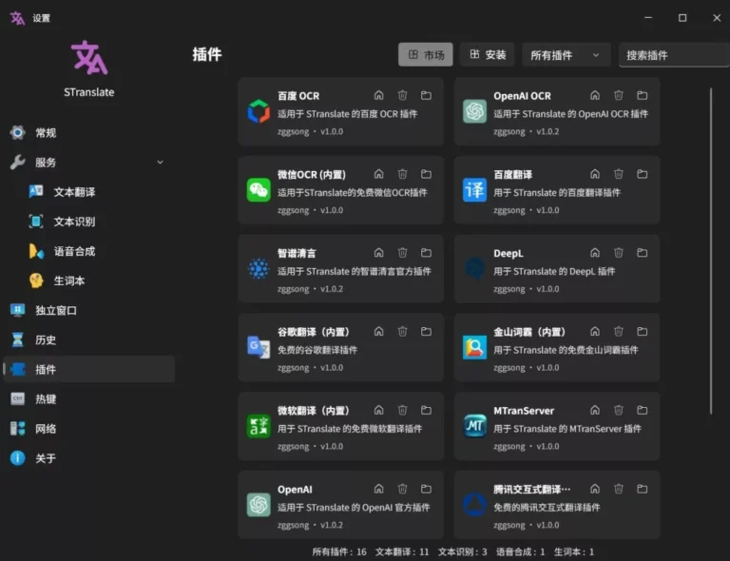Select the 插件 plugins page
This screenshot has height=561, width=730.
pos(88,369)
